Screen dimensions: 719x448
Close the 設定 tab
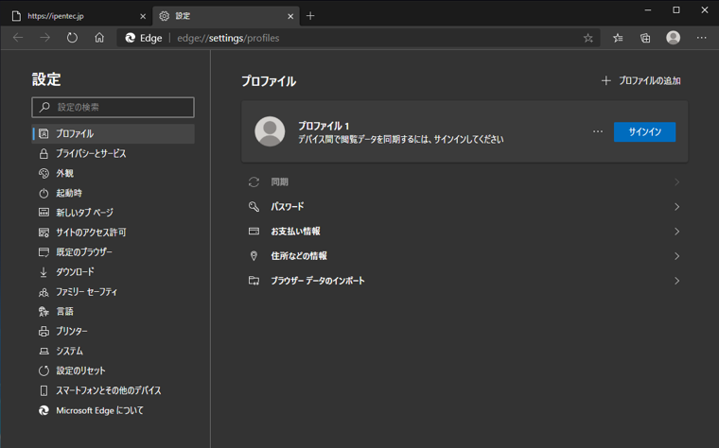[x=290, y=16]
